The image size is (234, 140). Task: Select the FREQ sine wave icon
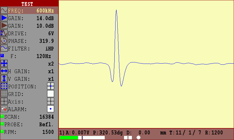[4, 10]
